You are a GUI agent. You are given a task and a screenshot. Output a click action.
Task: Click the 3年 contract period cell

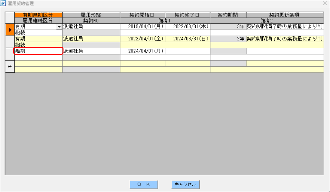pyautogui.click(x=228, y=26)
